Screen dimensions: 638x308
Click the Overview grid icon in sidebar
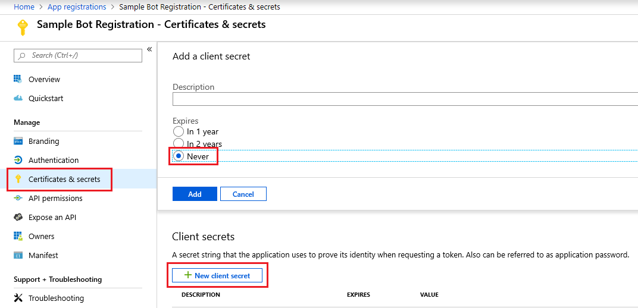(x=18, y=79)
